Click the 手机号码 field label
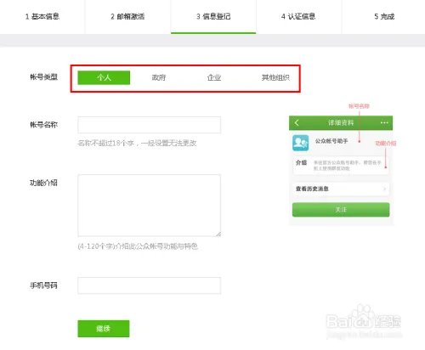The image size is (425, 350). (x=43, y=285)
